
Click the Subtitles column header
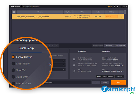pos(111,12)
